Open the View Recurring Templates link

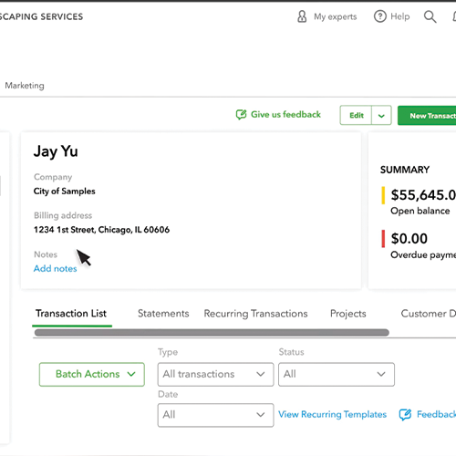tap(332, 414)
